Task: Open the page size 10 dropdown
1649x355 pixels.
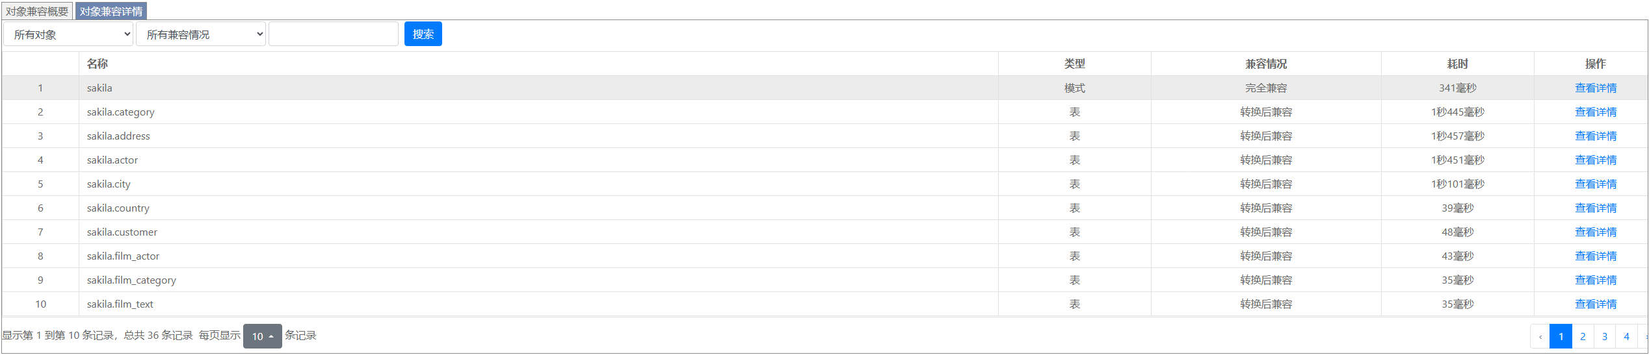Action: click(262, 336)
